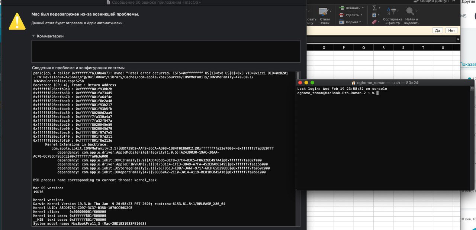Click the Insert cells icon in Excel
Image resolution: width=476 pixels, height=230 pixels.
point(342,8)
